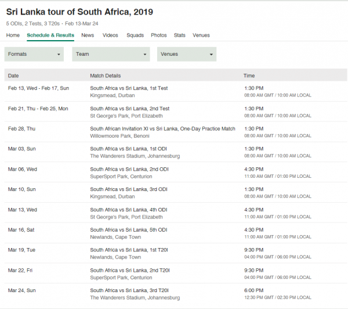This screenshot has height=309, width=348.
Task: Click 'Feb 21, Thu - Feb 25, Mon' date
Action: (x=38, y=109)
